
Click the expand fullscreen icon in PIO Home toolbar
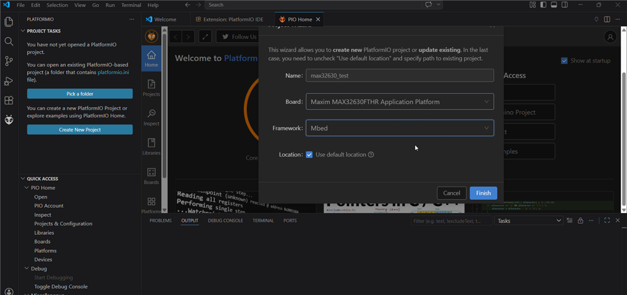(x=205, y=37)
